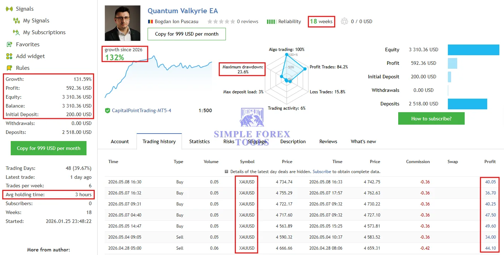Click the Subscribe link for complete data
This screenshot has width=504, height=255.
[322, 172]
